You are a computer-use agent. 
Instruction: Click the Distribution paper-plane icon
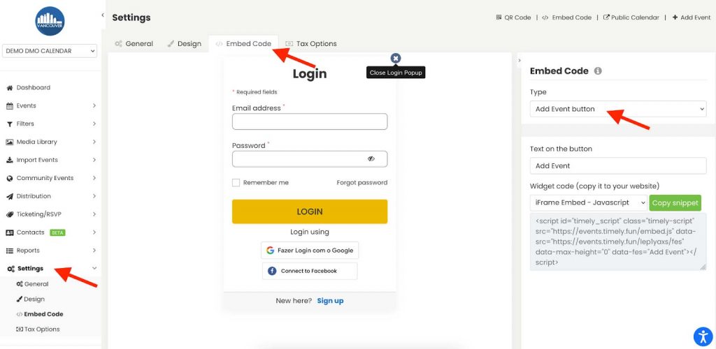pos(10,196)
